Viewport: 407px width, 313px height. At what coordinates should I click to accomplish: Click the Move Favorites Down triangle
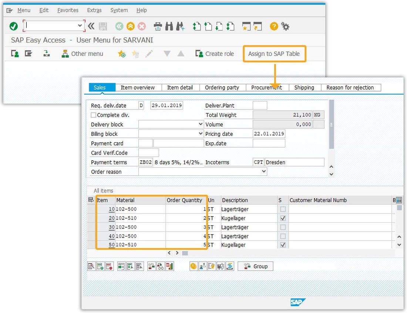pos(167,54)
